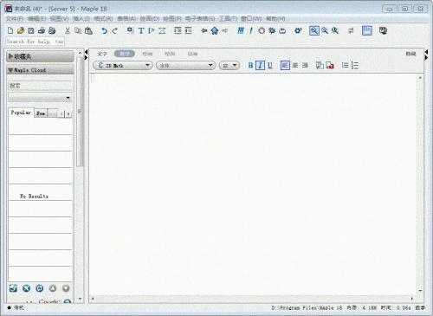This screenshot has width=433, height=316.
Task: Execute selected group with the single ! icon
Action: click(x=251, y=30)
